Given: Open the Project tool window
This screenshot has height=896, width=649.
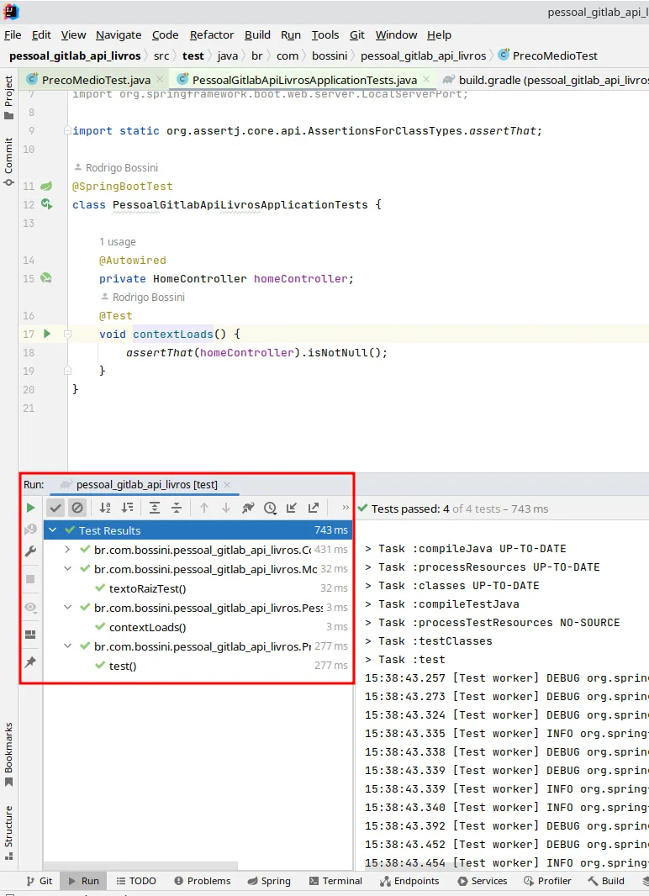Looking at the screenshot, I should [8, 98].
